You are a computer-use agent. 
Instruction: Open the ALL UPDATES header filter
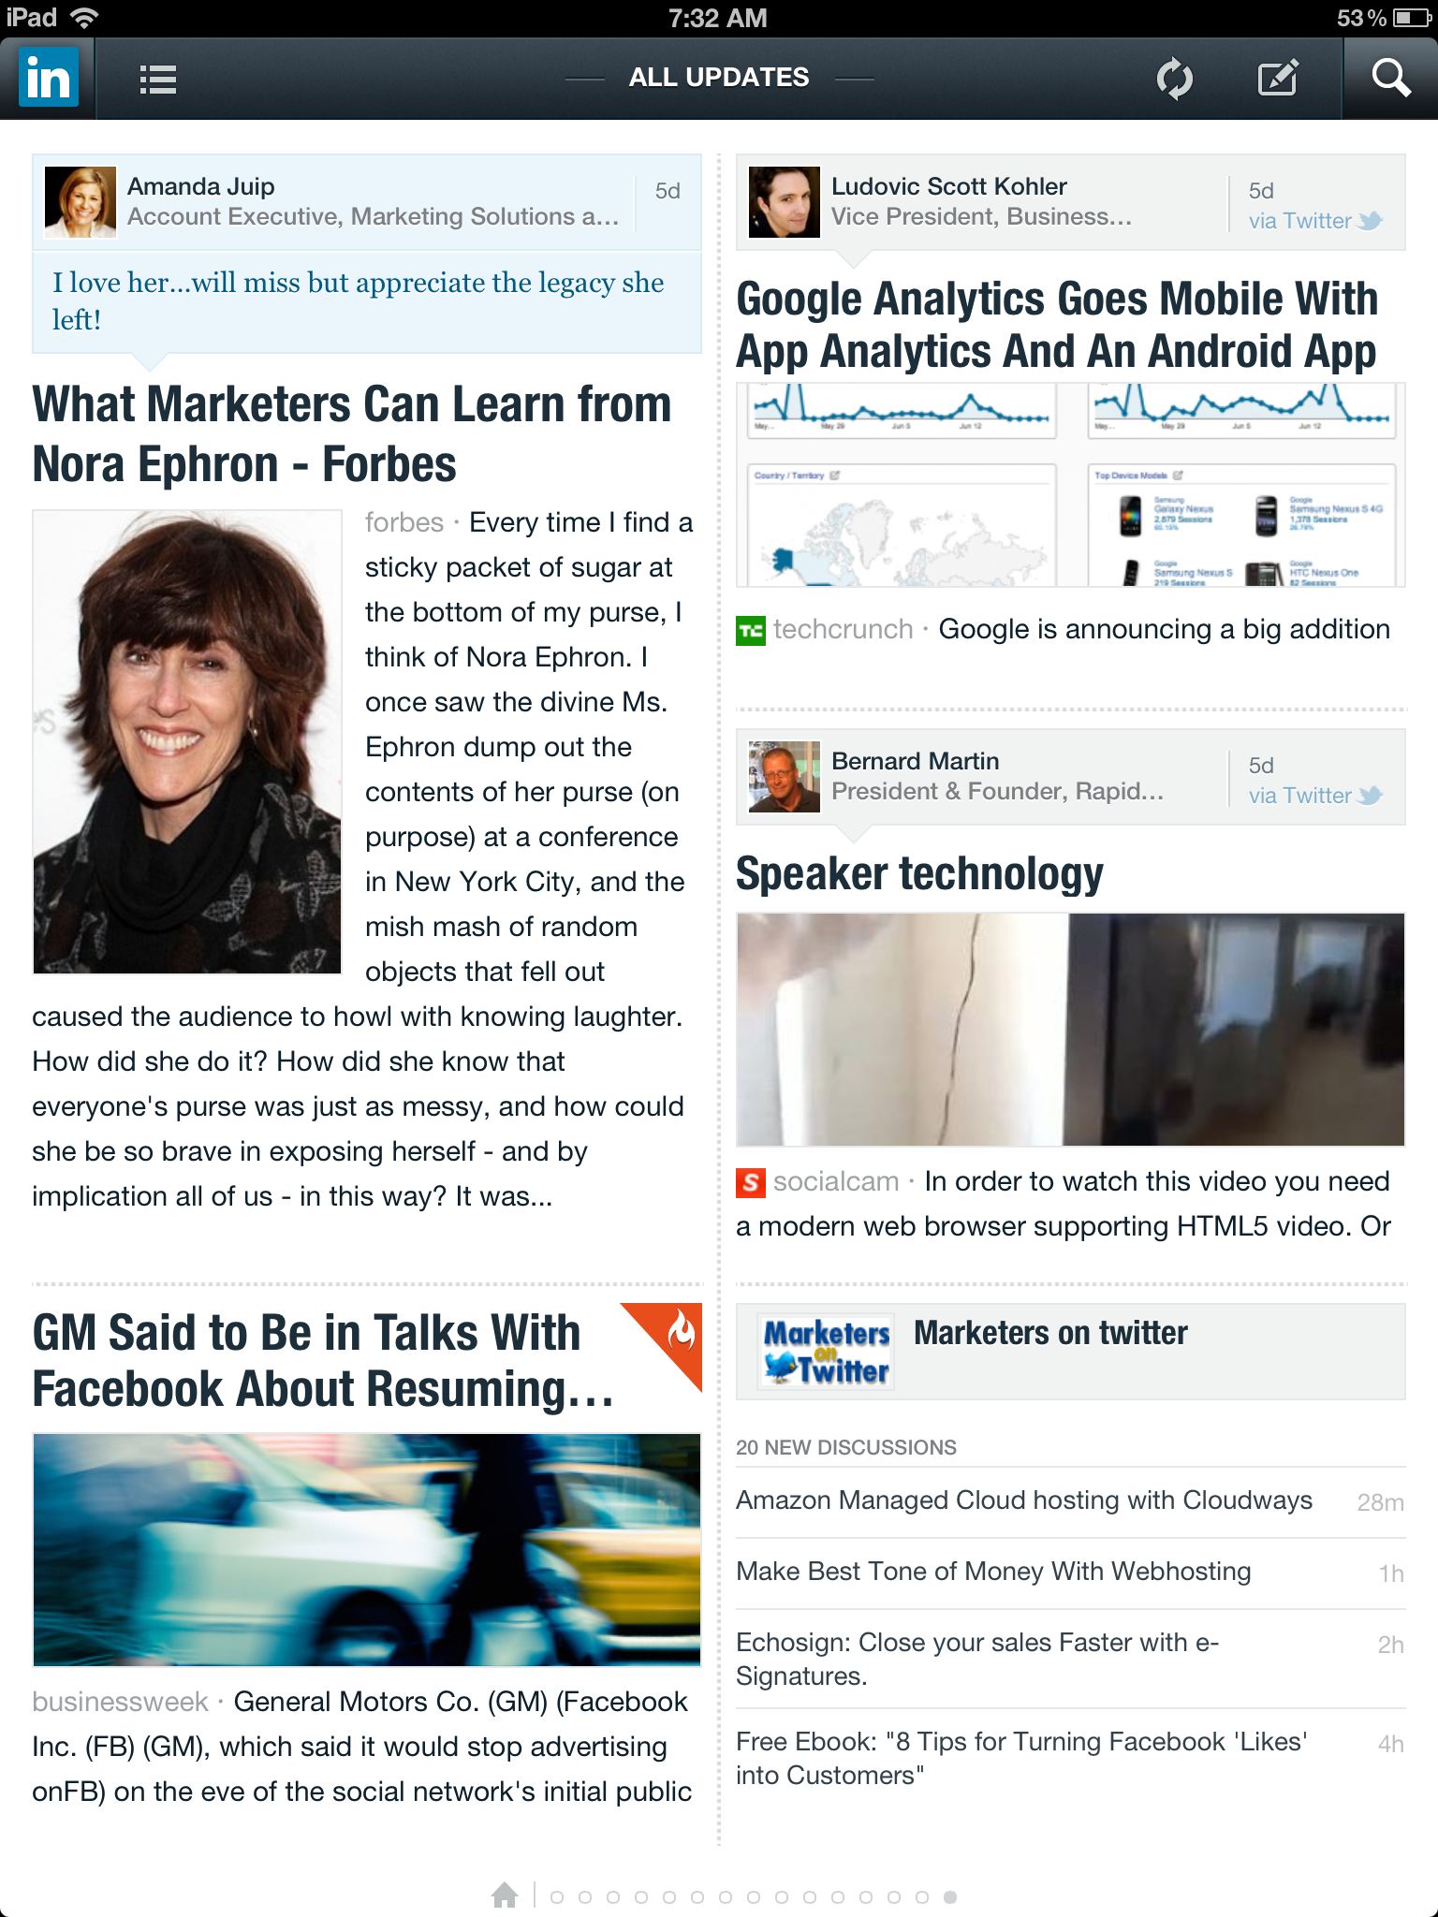point(719,78)
